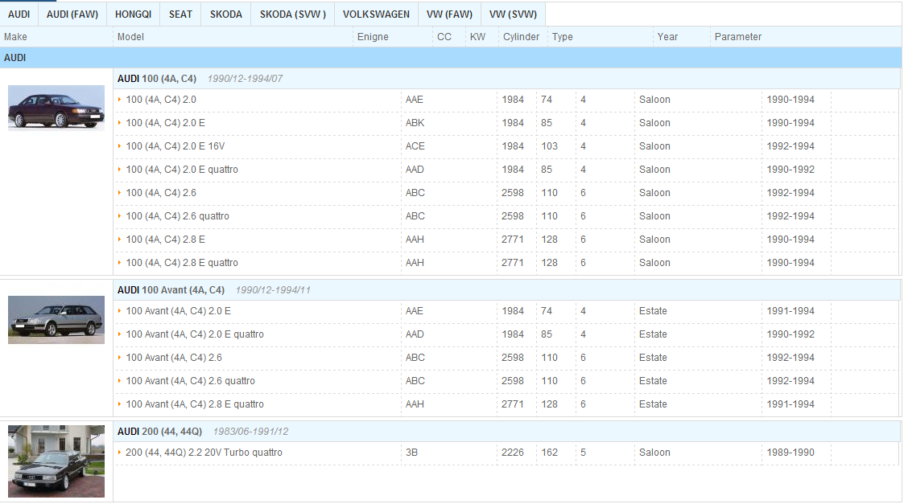The height and width of the screenshot is (504, 904).
Task: Open 200 (44, 44Q) 2.2 20V Turbo quattro
Action: point(204,453)
